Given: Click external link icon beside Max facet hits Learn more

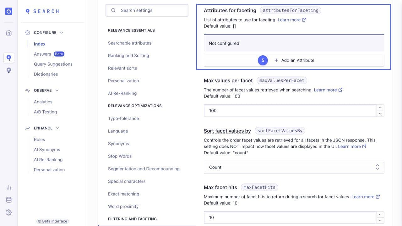Looking at the screenshot, I should point(378,197).
